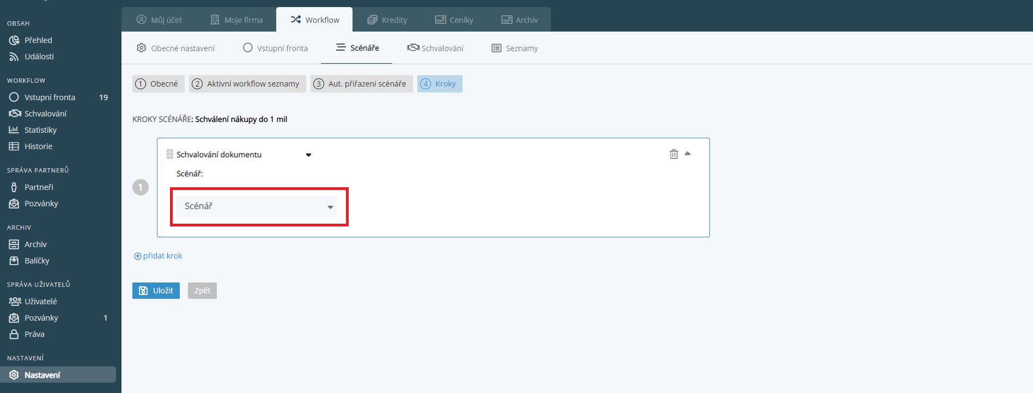
Task: Click the drag handle beside Schvalování dokumentu
Action: pos(169,155)
